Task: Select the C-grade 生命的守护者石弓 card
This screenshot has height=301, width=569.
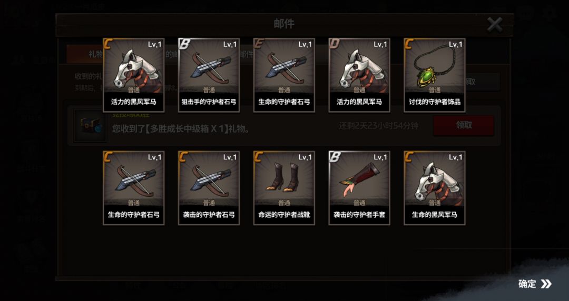Action: (x=133, y=188)
